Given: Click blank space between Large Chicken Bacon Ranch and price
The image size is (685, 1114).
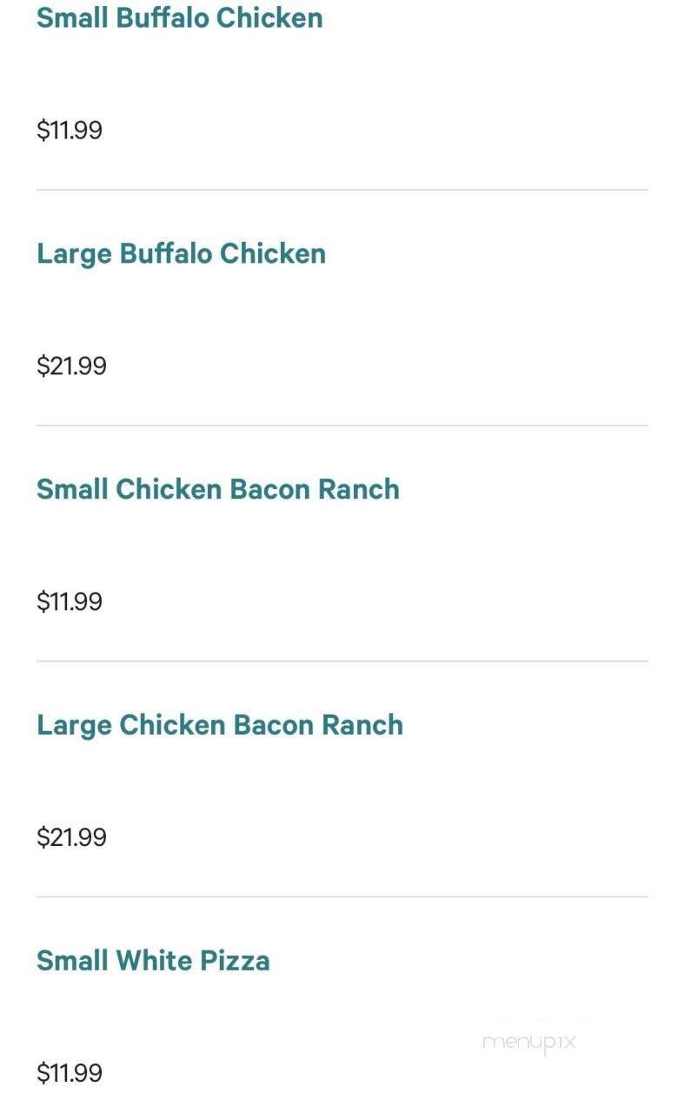Looking at the screenshot, I should 342,782.
